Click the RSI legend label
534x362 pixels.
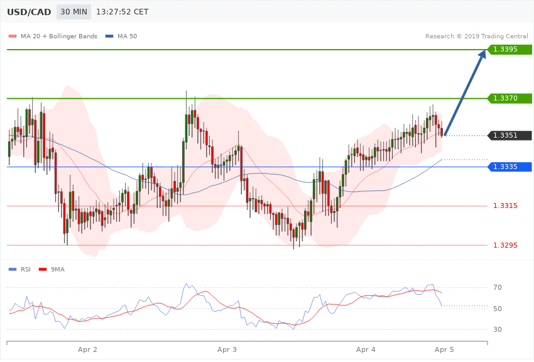tap(26, 270)
